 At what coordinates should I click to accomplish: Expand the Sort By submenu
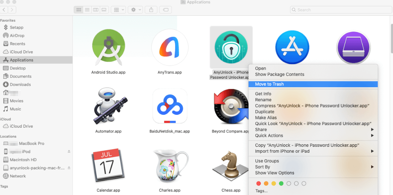click(x=313, y=167)
